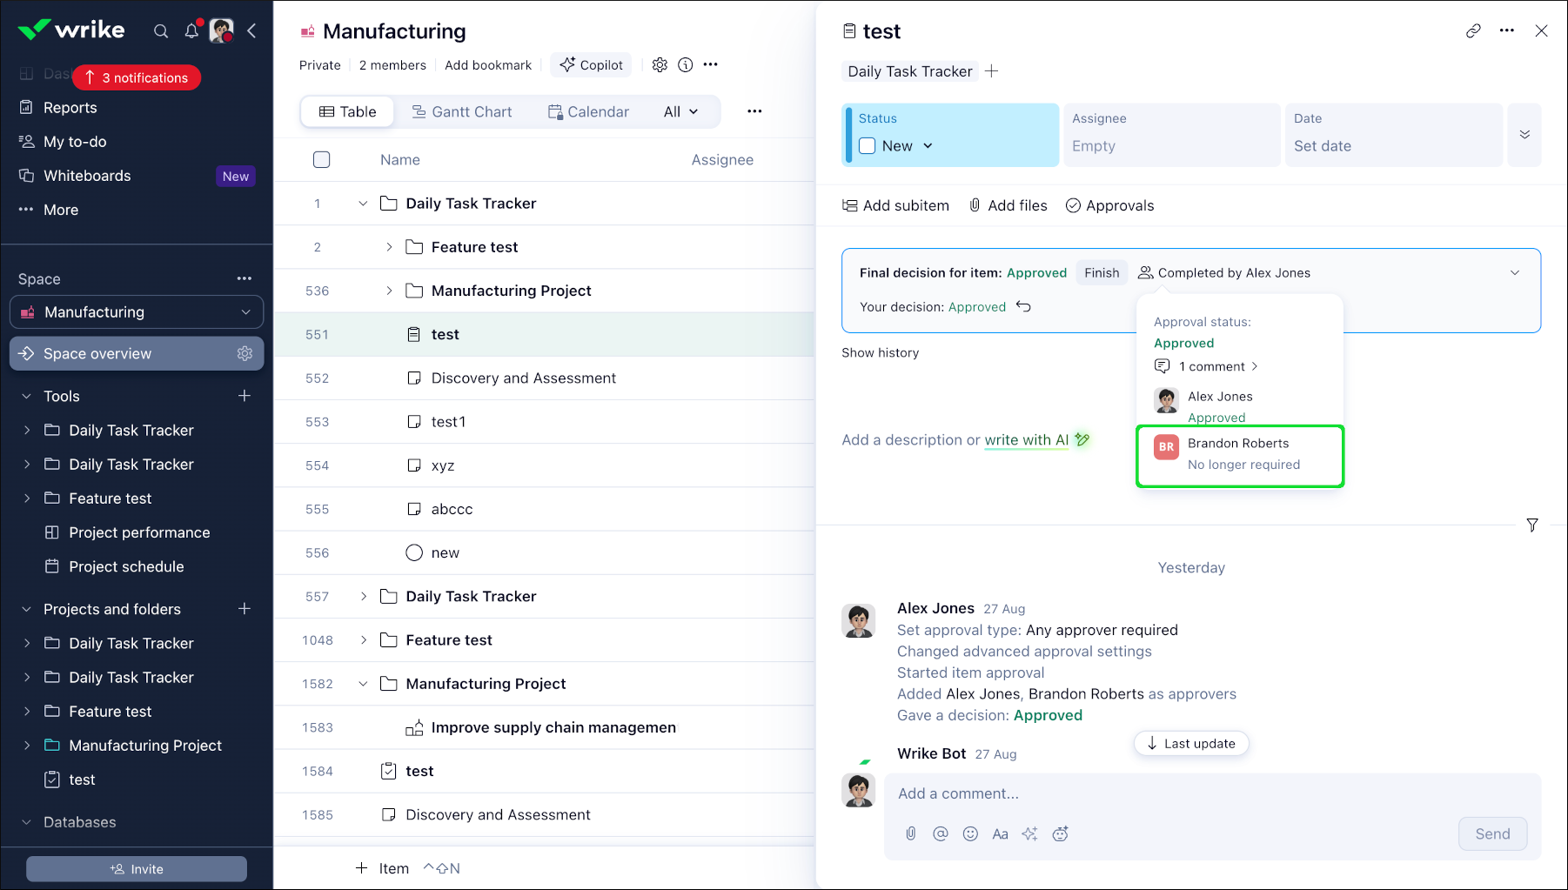
Task: Click the Finish approval button
Action: pyautogui.click(x=1102, y=272)
